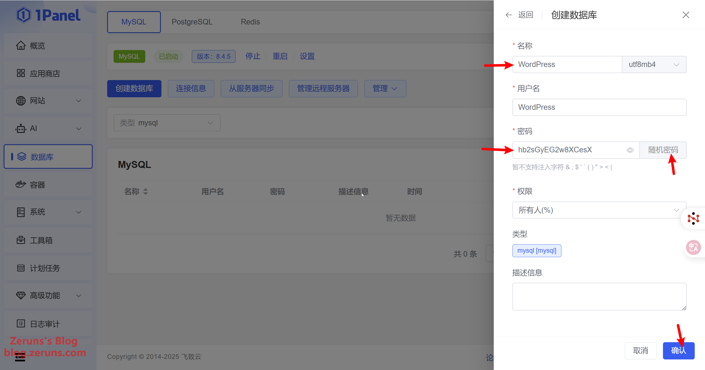Select 应用商店 in the sidebar menu

(48, 73)
